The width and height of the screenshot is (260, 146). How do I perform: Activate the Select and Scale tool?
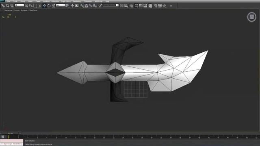pos(53,6)
